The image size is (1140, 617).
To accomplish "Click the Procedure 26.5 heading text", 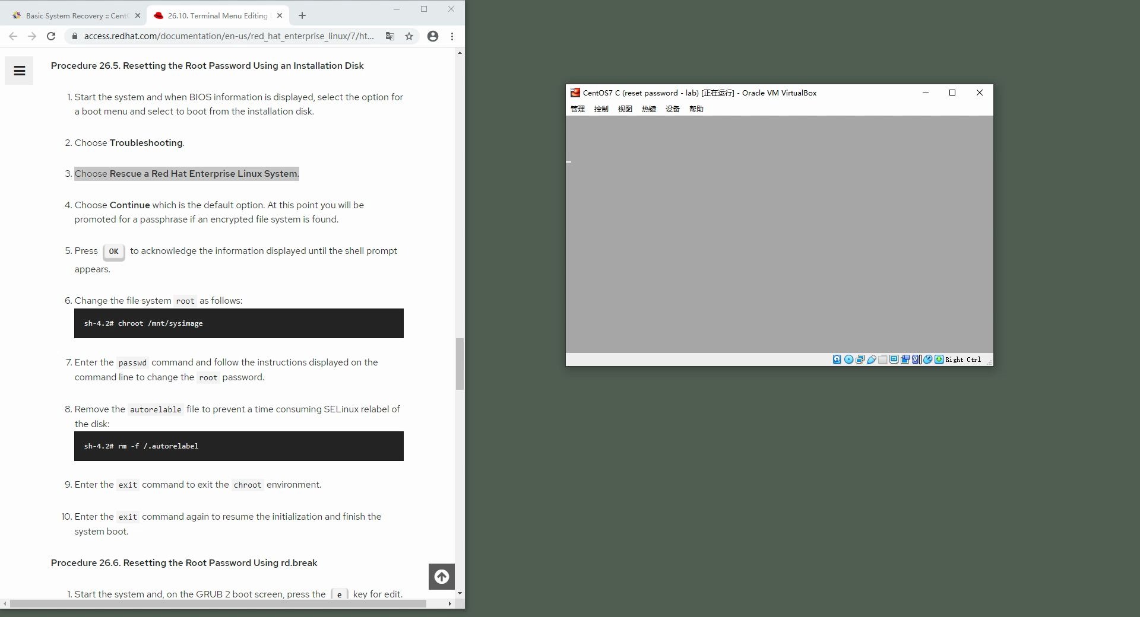I will coord(207,66).
